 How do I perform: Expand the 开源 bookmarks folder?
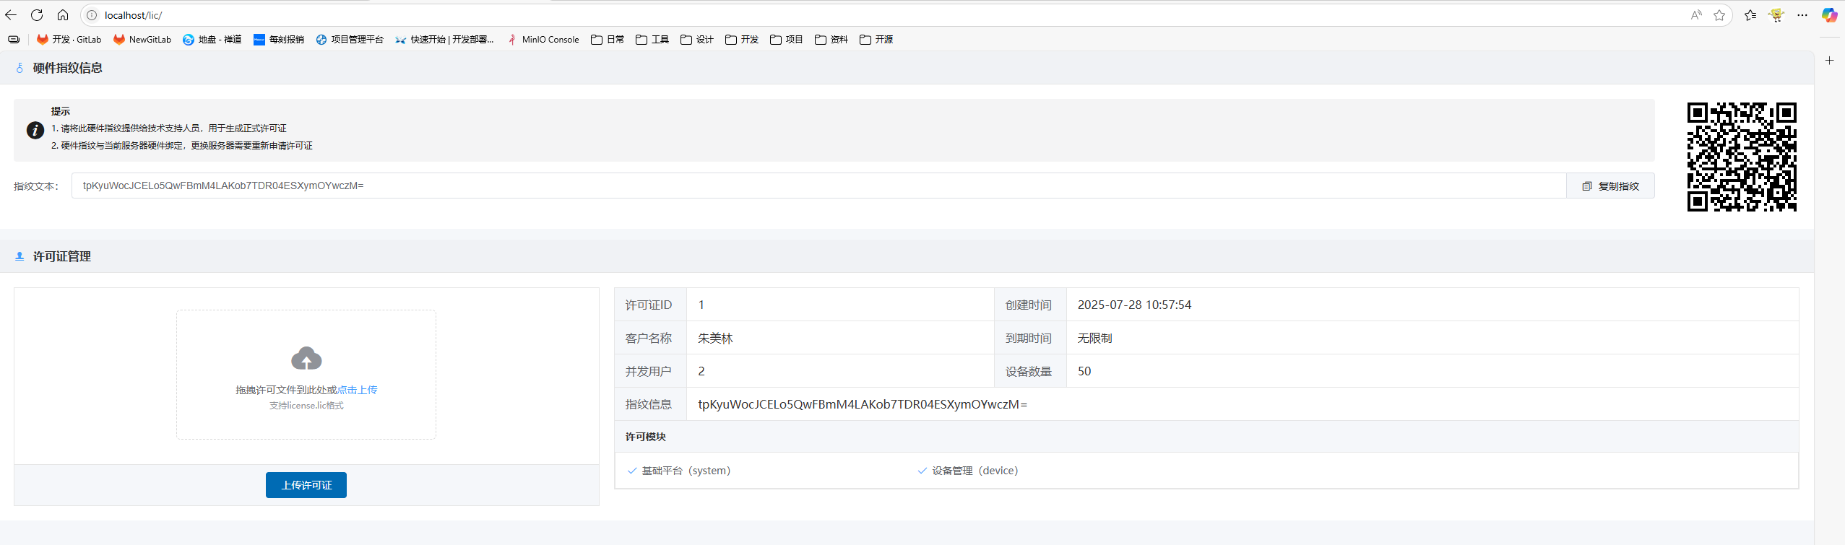(876, 40)
